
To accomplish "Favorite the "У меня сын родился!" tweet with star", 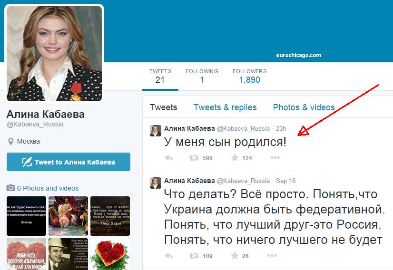I will coord(235,157).
